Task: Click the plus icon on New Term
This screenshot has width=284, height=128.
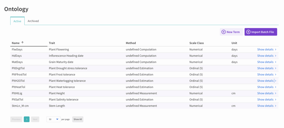Action: (223, 32)
